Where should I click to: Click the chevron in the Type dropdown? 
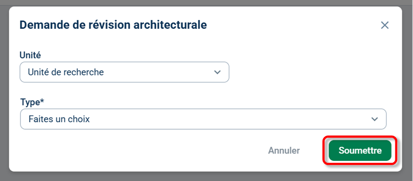click(375, 119)
